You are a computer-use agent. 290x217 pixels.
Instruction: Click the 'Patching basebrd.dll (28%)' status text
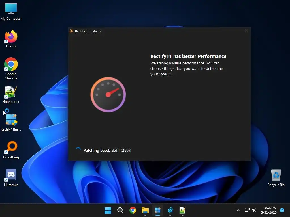(107, 150)
